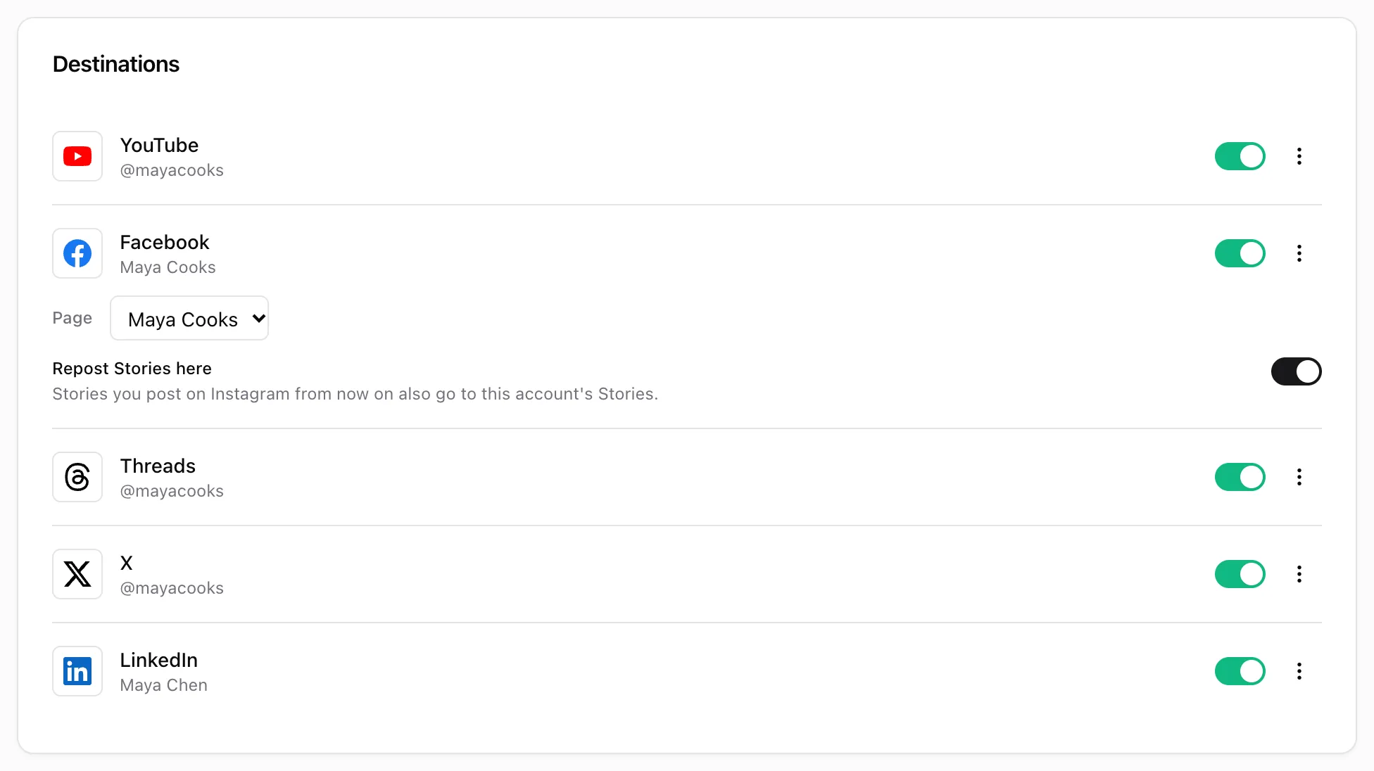Disable the X destination toggle
Screen dimensions: 1374x771
coord(1240,574)
